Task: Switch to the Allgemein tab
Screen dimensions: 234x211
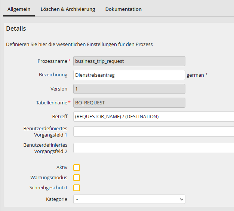Action: tap(19, 9)
